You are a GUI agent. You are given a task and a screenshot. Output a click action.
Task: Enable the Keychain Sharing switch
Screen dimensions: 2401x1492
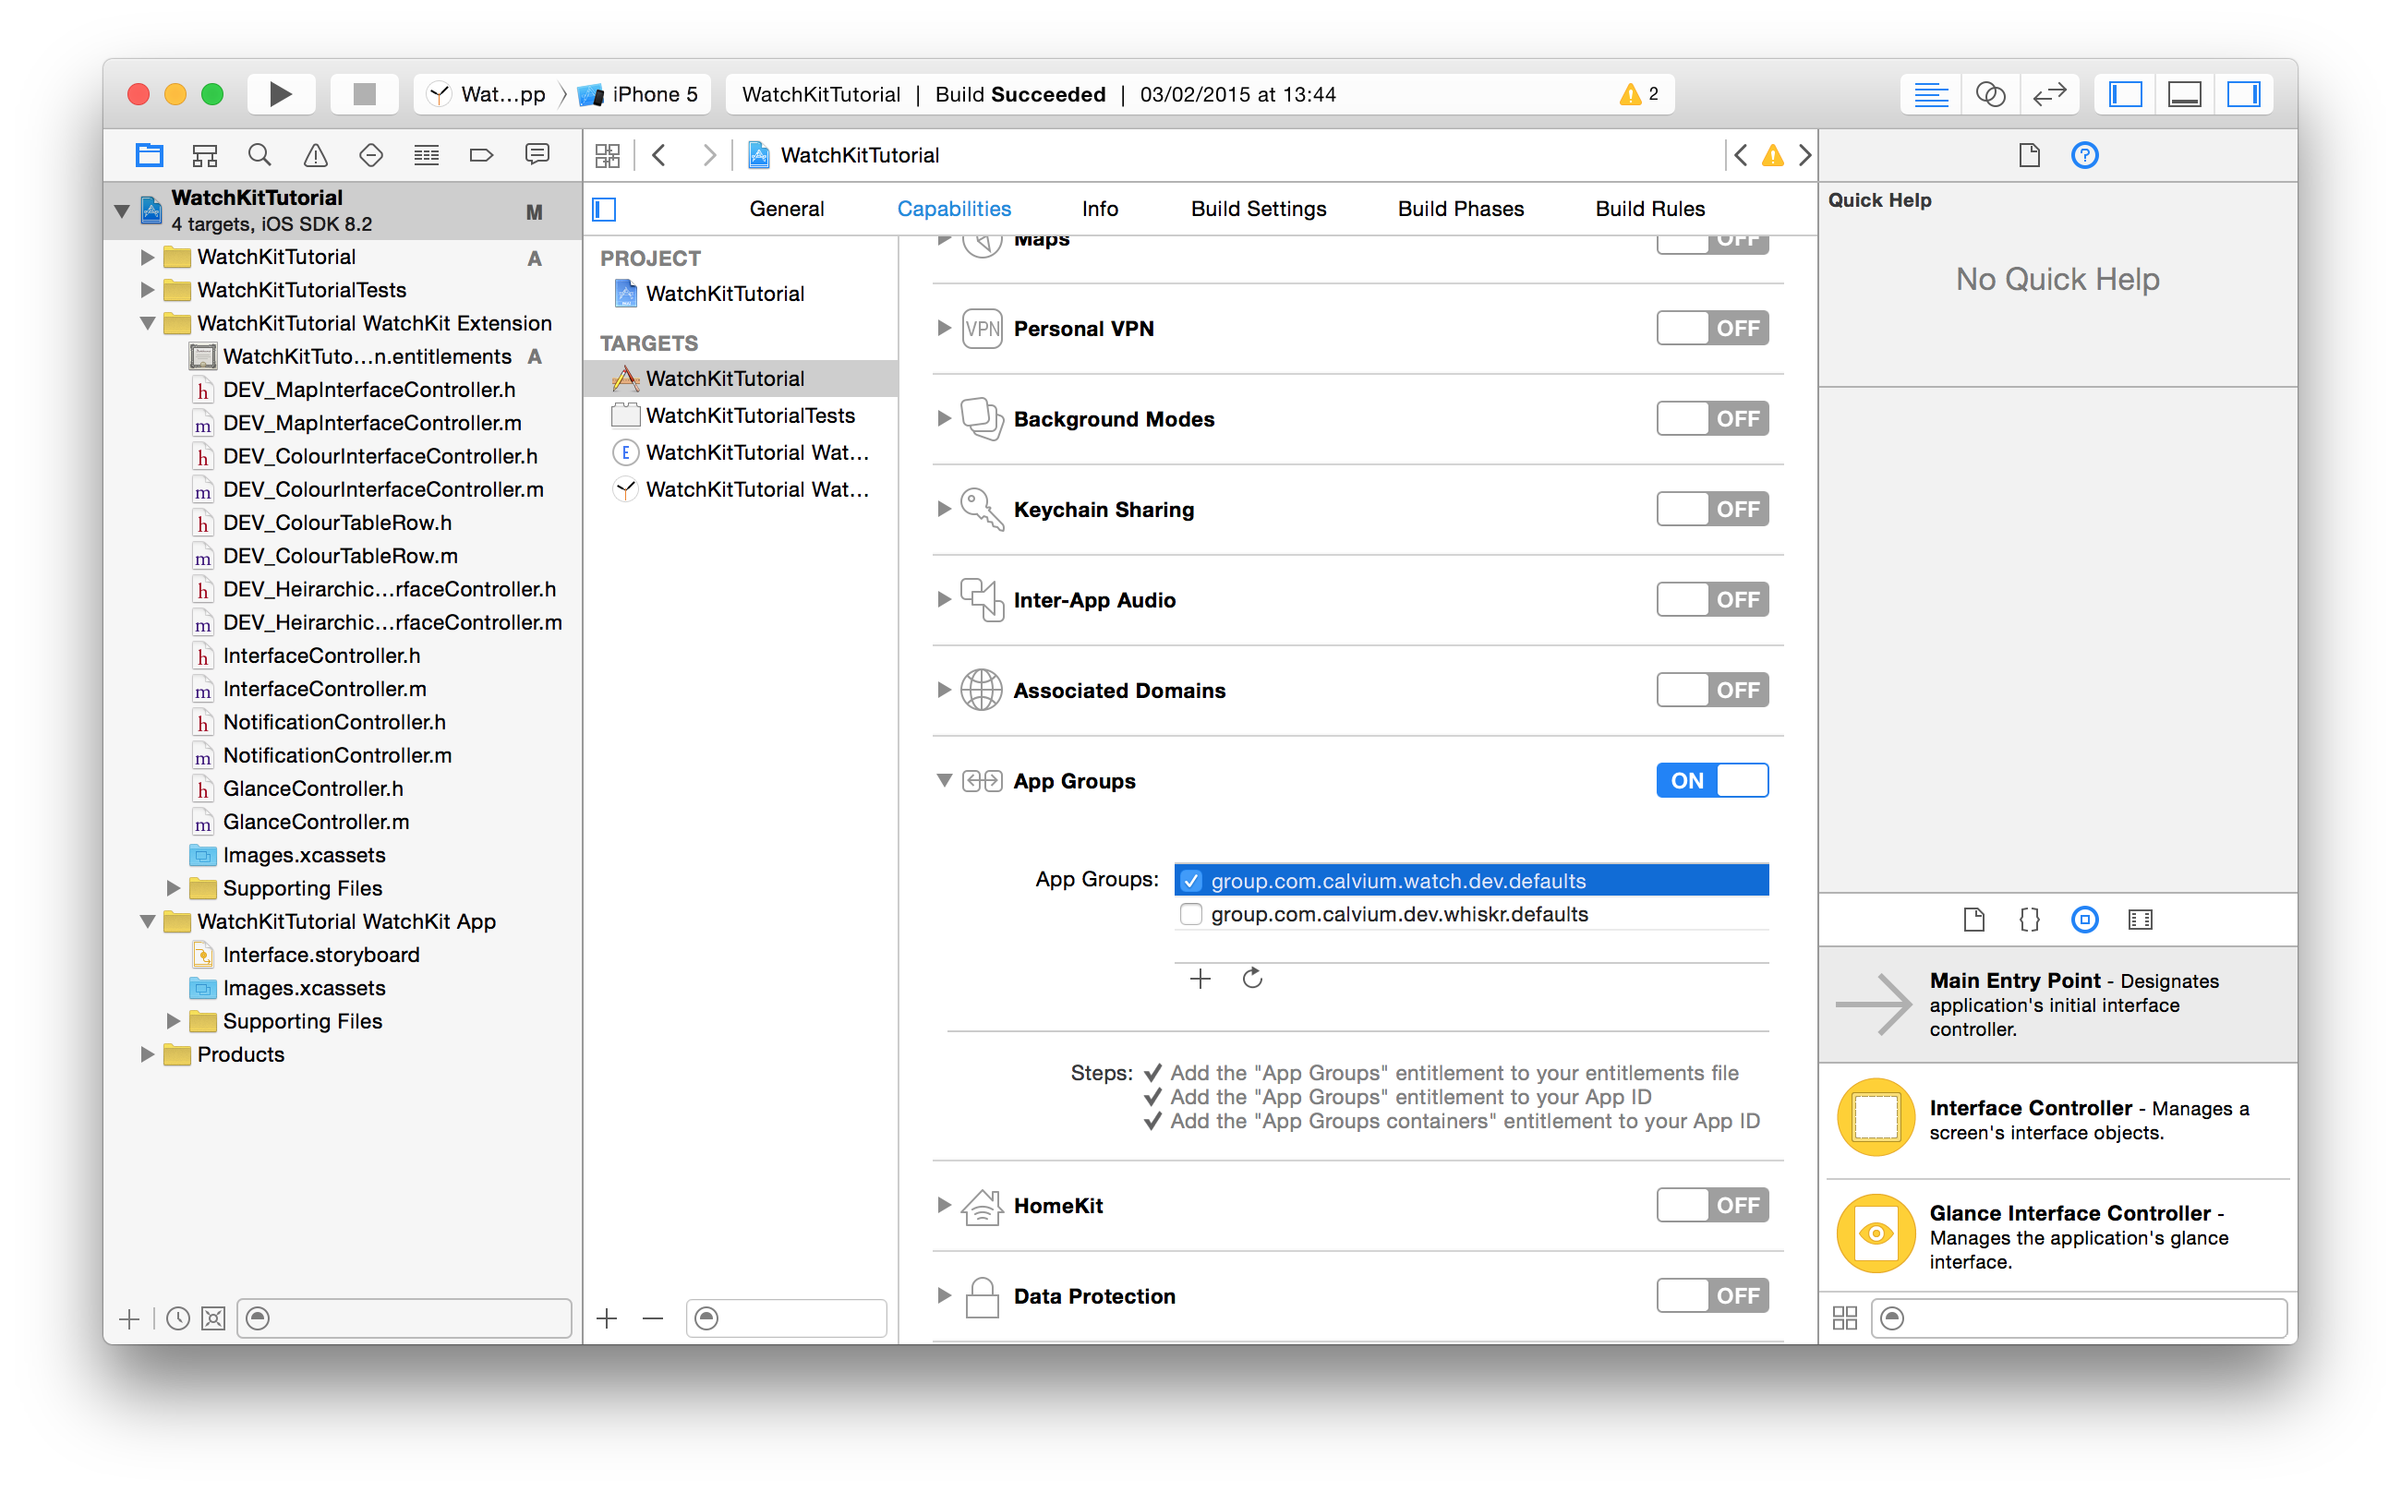tap(1712, 509)
